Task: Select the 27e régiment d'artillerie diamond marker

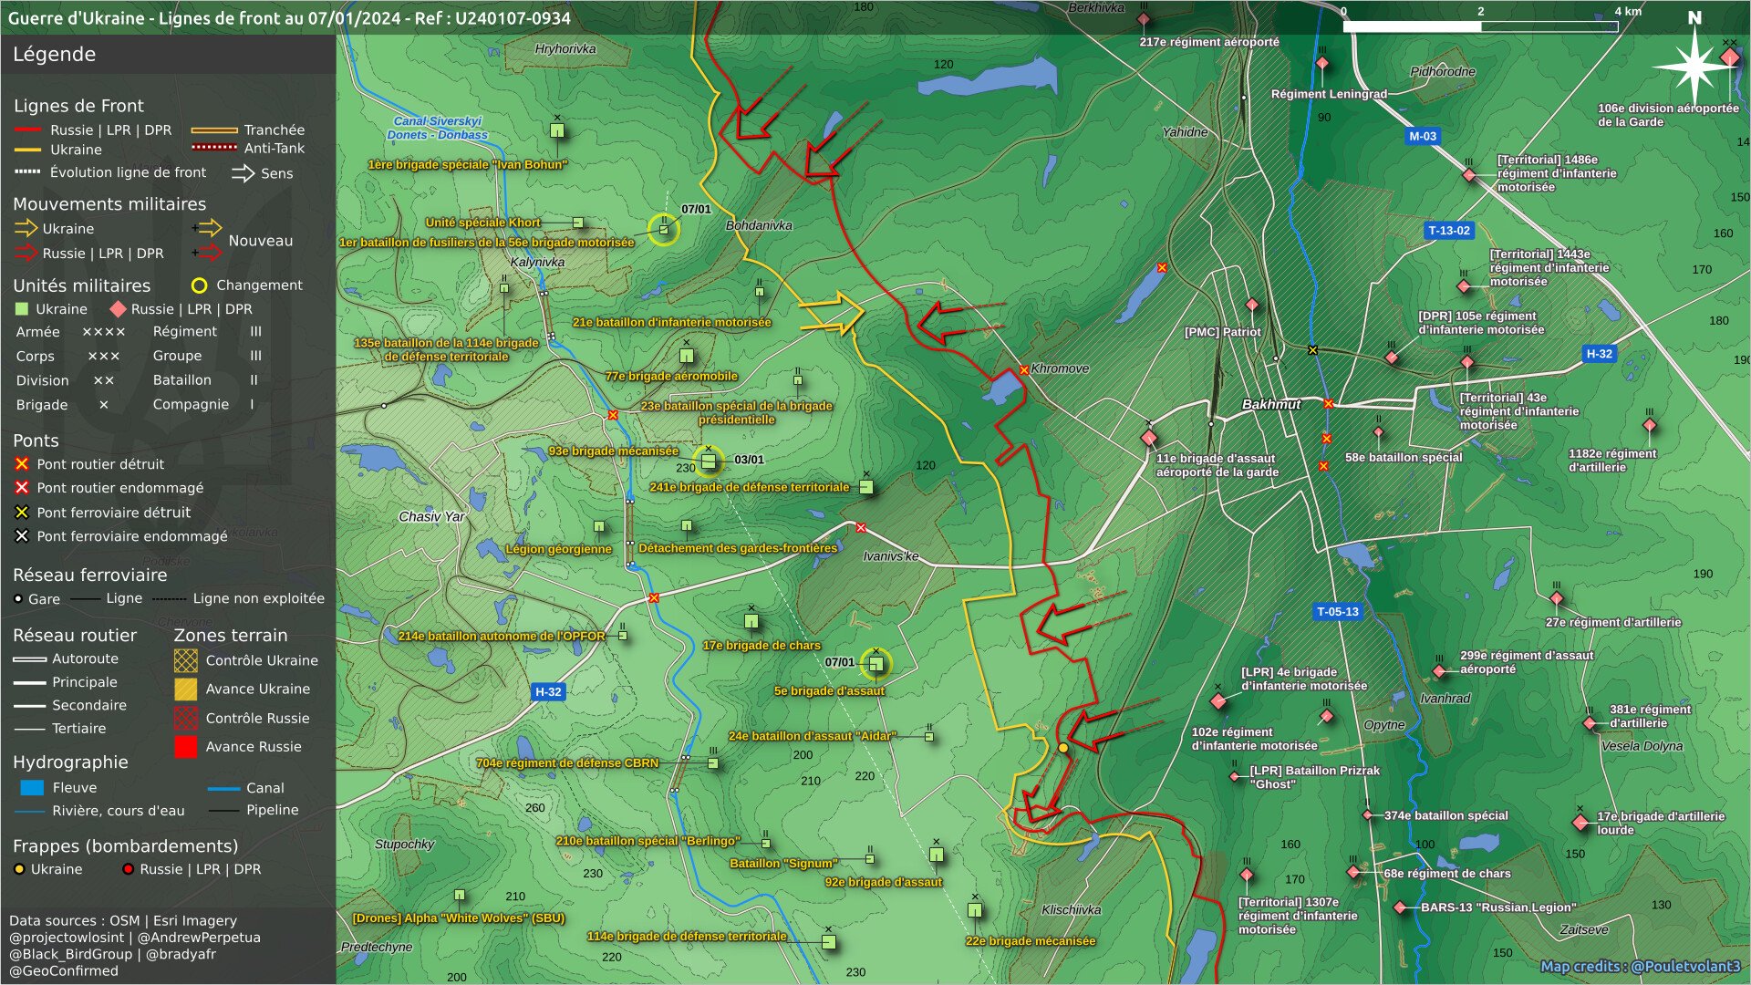Action: [1557, 599]
